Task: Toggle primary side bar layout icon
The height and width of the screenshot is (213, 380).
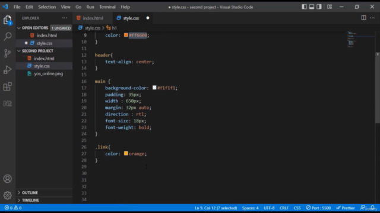Action: click(x=304, y=7)
